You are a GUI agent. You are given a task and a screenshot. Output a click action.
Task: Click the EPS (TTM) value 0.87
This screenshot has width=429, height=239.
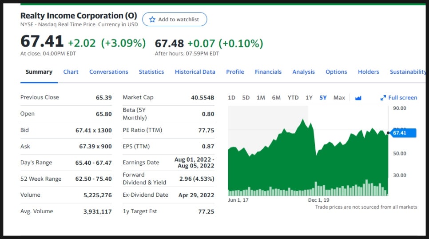coord(208,147)
